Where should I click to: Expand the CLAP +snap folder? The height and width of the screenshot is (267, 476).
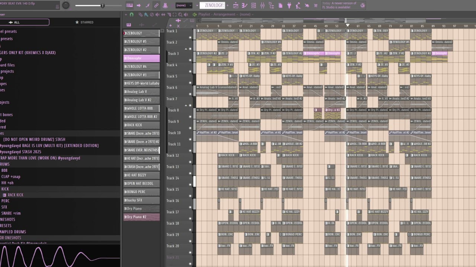click(10, 177)
